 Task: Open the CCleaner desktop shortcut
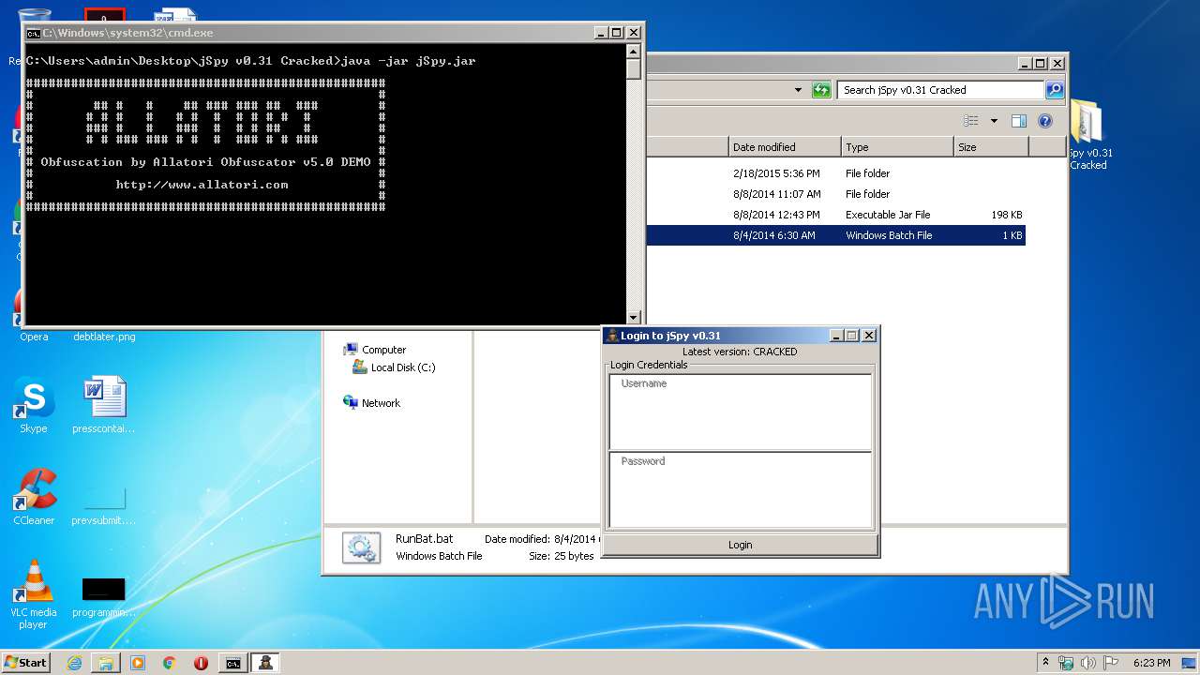click(x=34, y=497)
